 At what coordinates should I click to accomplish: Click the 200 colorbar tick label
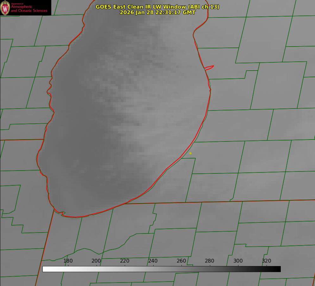[96, 261]
